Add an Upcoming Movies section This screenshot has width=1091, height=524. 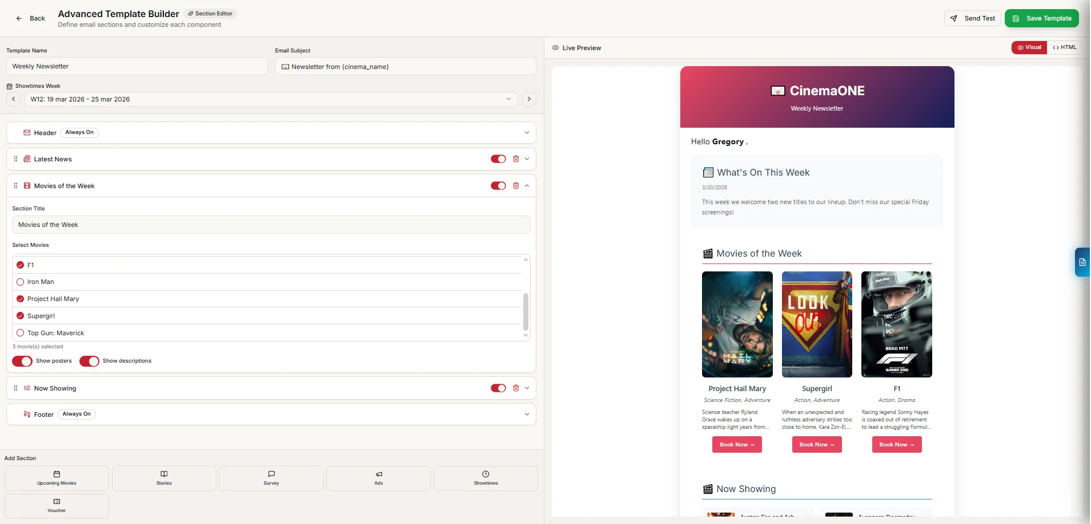coord(57,478)
